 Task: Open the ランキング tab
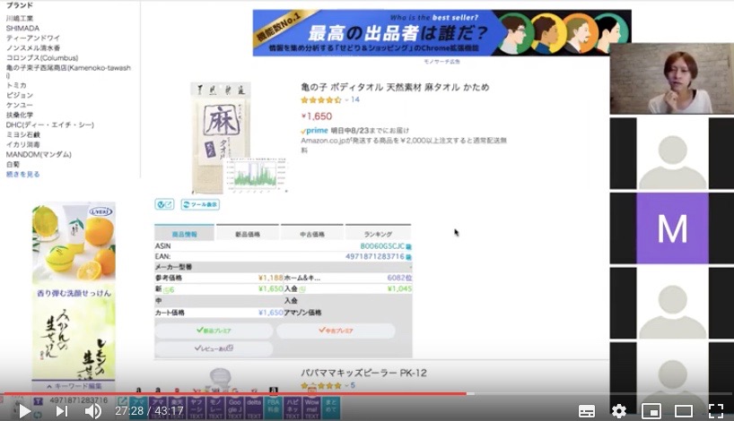[378, 234]
